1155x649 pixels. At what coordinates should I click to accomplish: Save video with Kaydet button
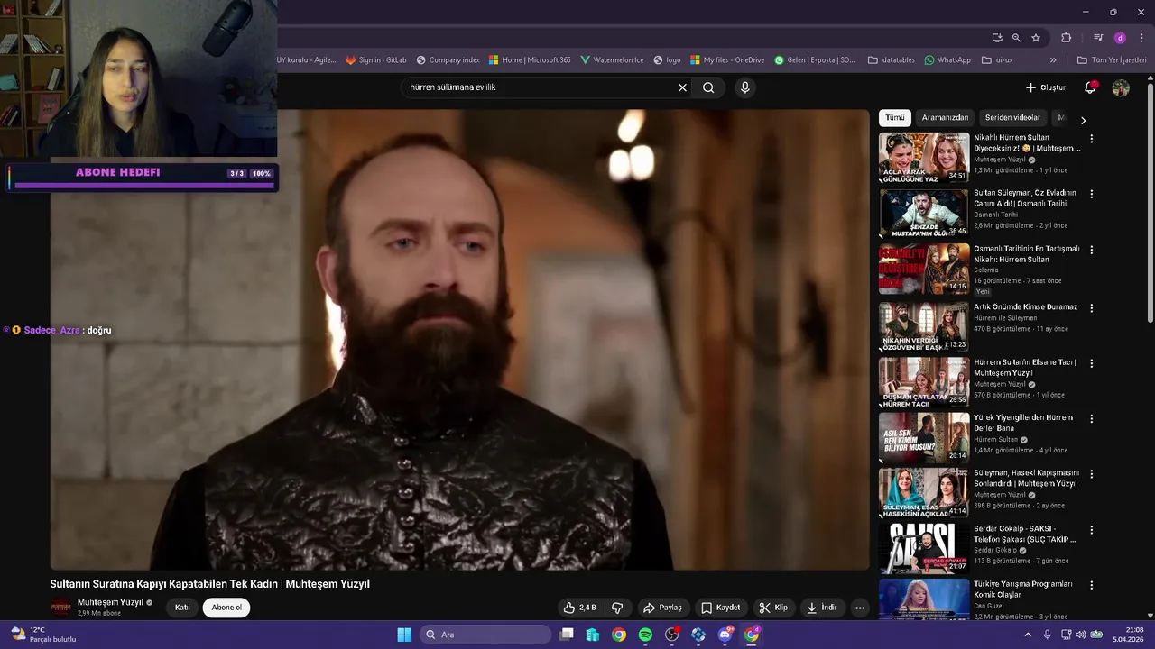pyautogui.click(x=721, y=608)
